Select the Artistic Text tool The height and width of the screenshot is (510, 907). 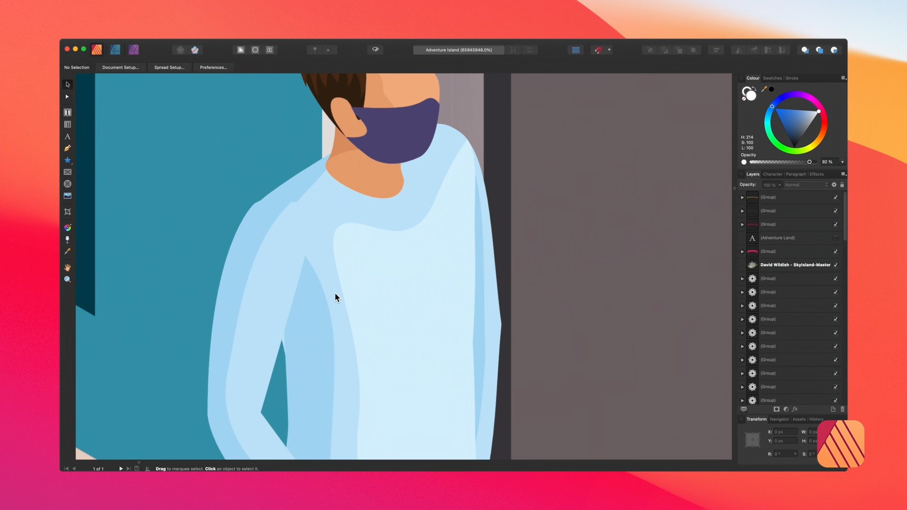tap(68, 136)
